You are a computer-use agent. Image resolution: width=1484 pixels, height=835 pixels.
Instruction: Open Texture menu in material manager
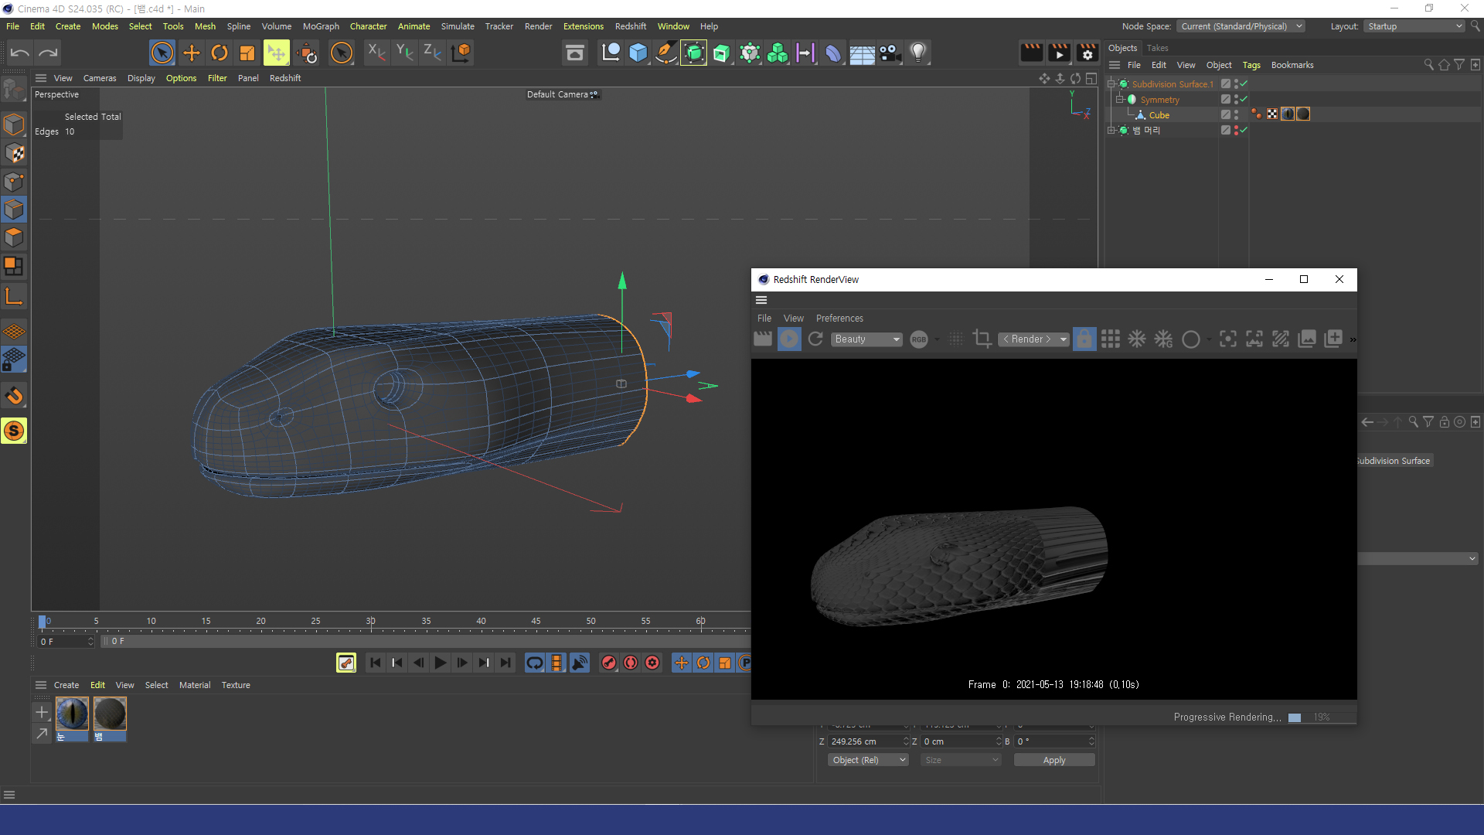pos(236,685)
